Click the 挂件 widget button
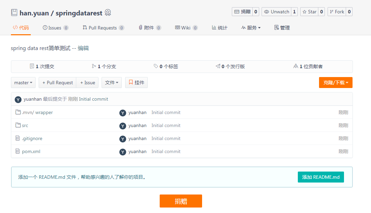Screen dimensions: 371x213 136,83
